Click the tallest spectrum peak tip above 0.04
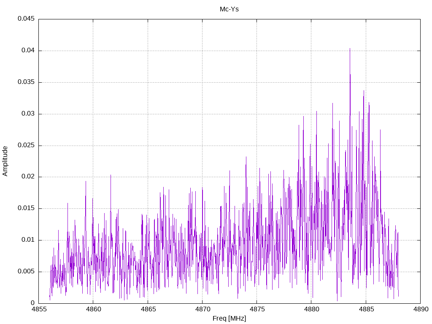The height and width of the screenshot is (324, 432). 350,49
